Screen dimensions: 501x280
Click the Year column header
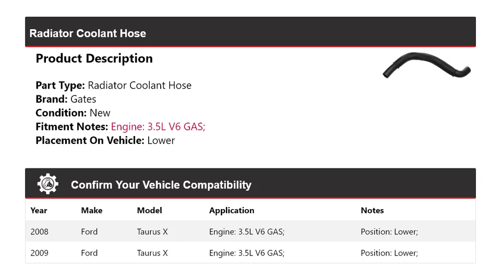39,211
